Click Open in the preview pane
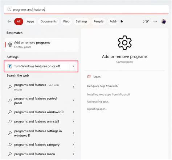The image size is (172, 160). point(97,77)
